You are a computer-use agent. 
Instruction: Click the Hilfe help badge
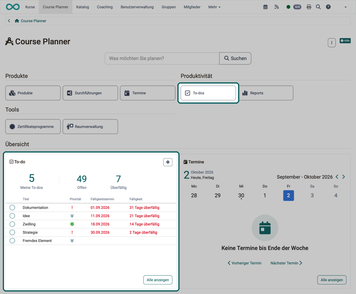(345, 41)
